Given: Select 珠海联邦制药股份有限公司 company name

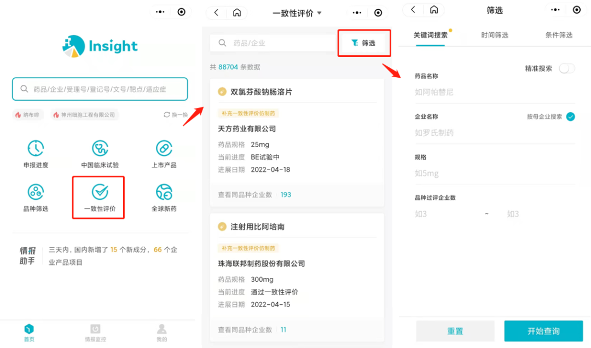Looking at the screenshot, I should (x=262, y=264).
